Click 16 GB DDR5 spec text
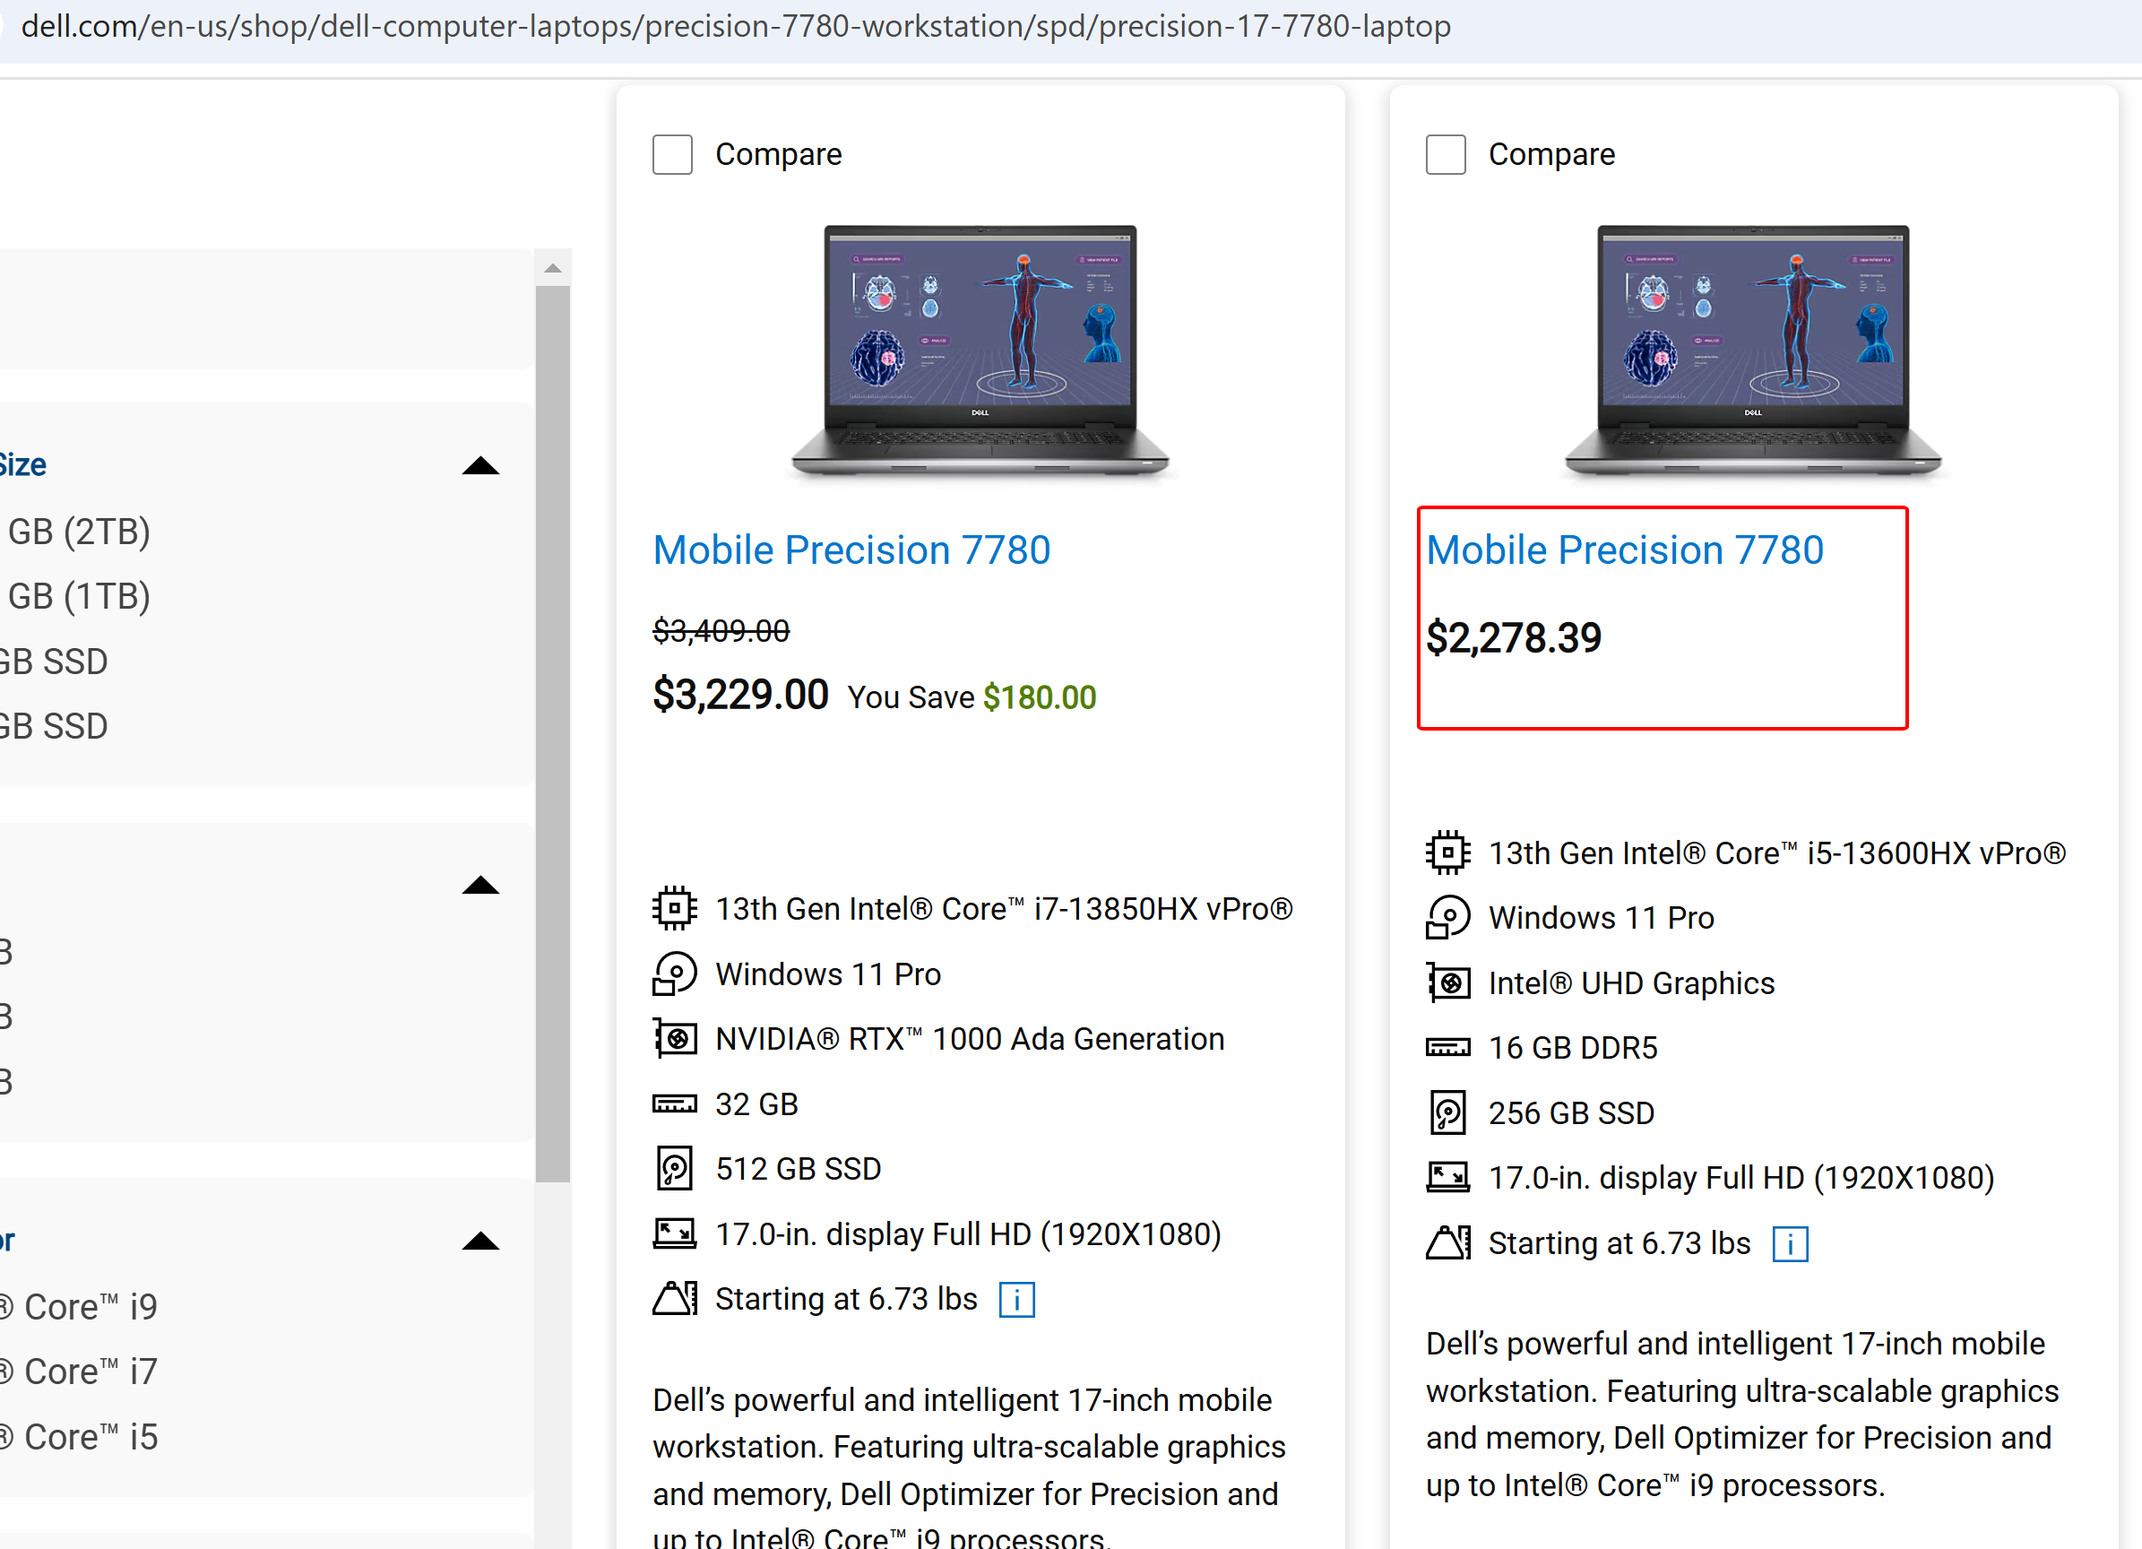Screen dimensions: 2142x1549 pos(1573,1048)
